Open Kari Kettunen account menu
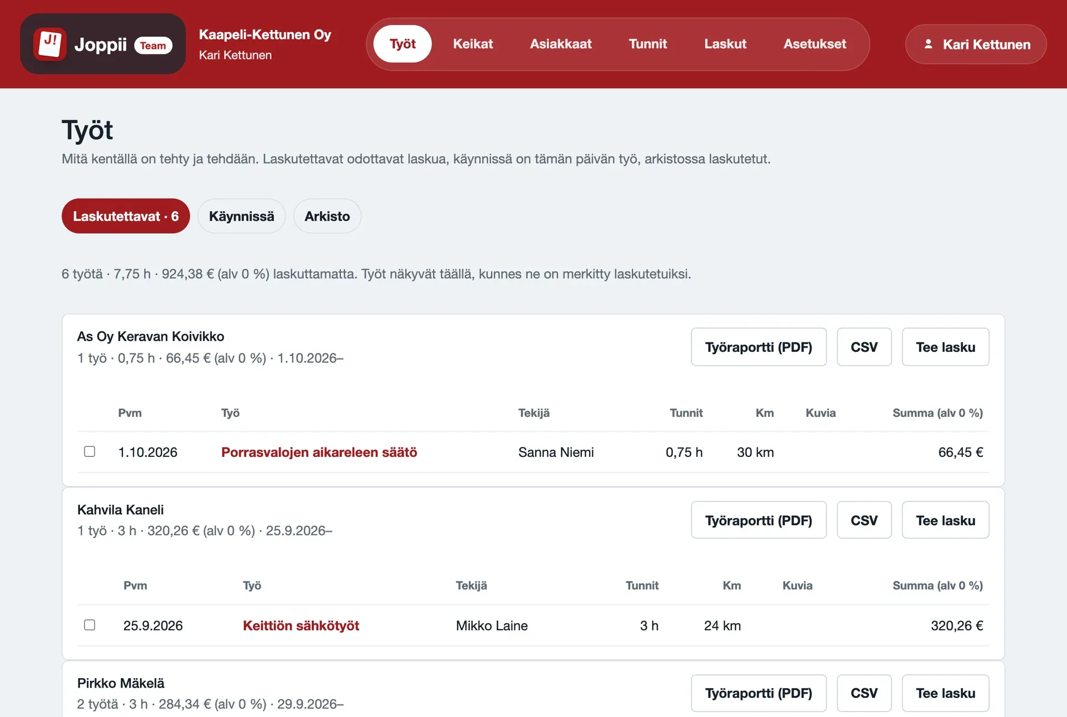This screenshot has height=717, width=1067. 976,44
